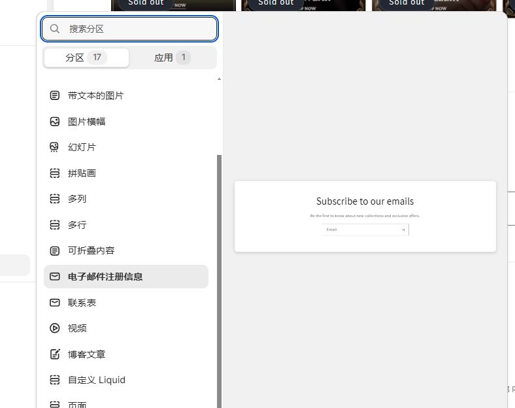Select the 带文本的图片 section

tap(126, 95)
